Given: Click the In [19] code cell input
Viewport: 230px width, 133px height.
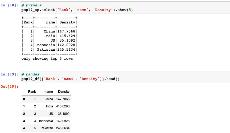Looking at the screenshot, I should (x=125, y=77).
